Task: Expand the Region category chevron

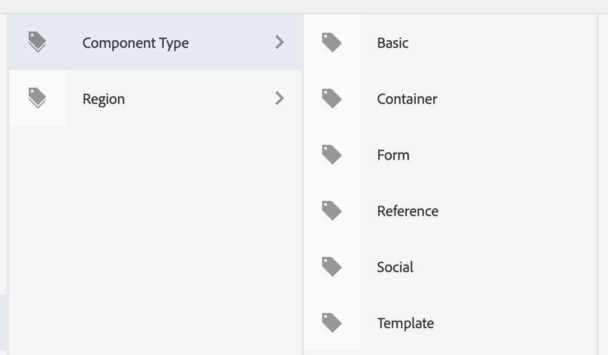Action: click(x=279, y=98)
